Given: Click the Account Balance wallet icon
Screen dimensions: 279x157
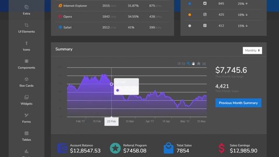Looking at the screenshot, I should coord(62,148).
